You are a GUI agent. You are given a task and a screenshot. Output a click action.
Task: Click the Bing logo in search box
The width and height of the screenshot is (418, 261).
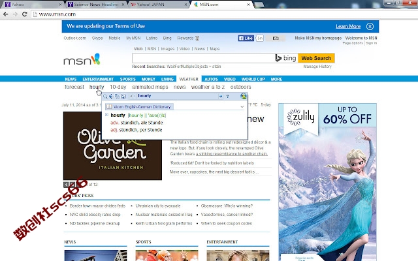[x=286, y=58]
